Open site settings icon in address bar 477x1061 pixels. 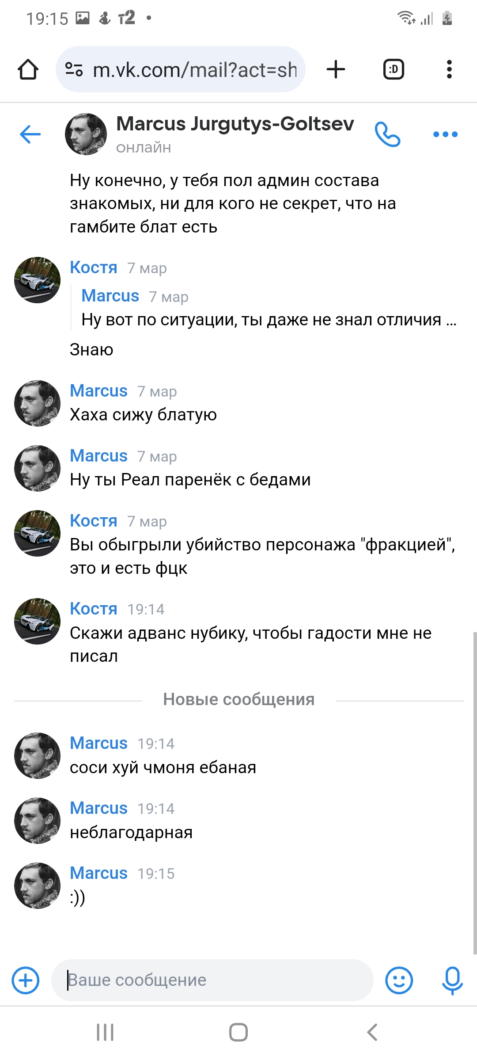pyautogui.click(x=74, y=69)
